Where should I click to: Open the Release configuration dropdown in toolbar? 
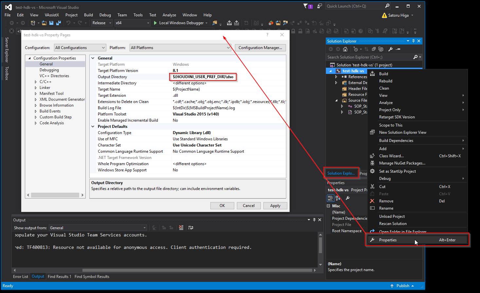pyautogui.click(x=102, y=23)
